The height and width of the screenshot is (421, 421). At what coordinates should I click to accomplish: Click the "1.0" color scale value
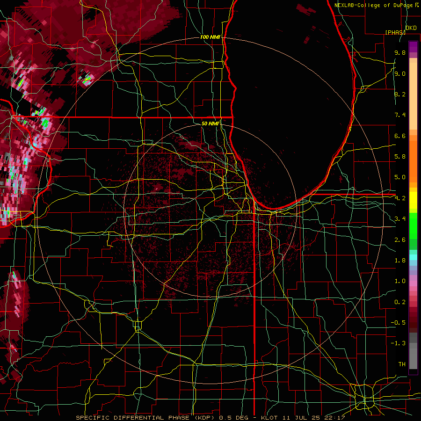(400, 281)
